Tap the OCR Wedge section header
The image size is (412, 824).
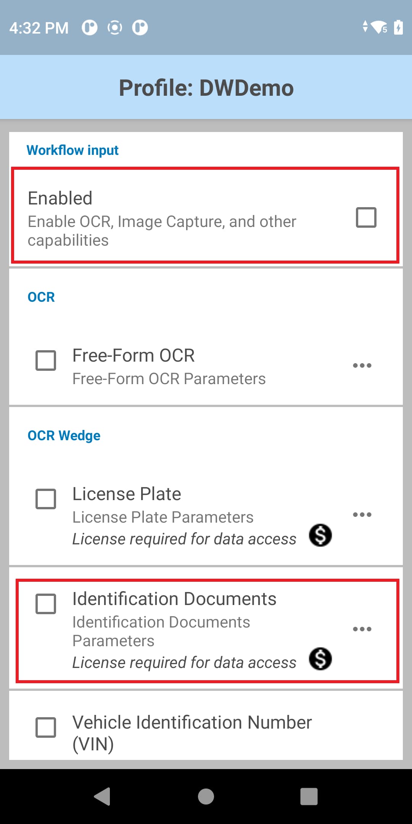(x=64, y=436)
